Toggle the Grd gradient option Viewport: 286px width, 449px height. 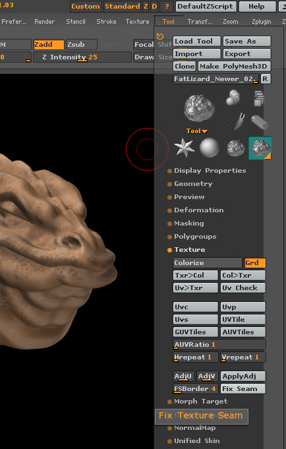pos(255,262)
